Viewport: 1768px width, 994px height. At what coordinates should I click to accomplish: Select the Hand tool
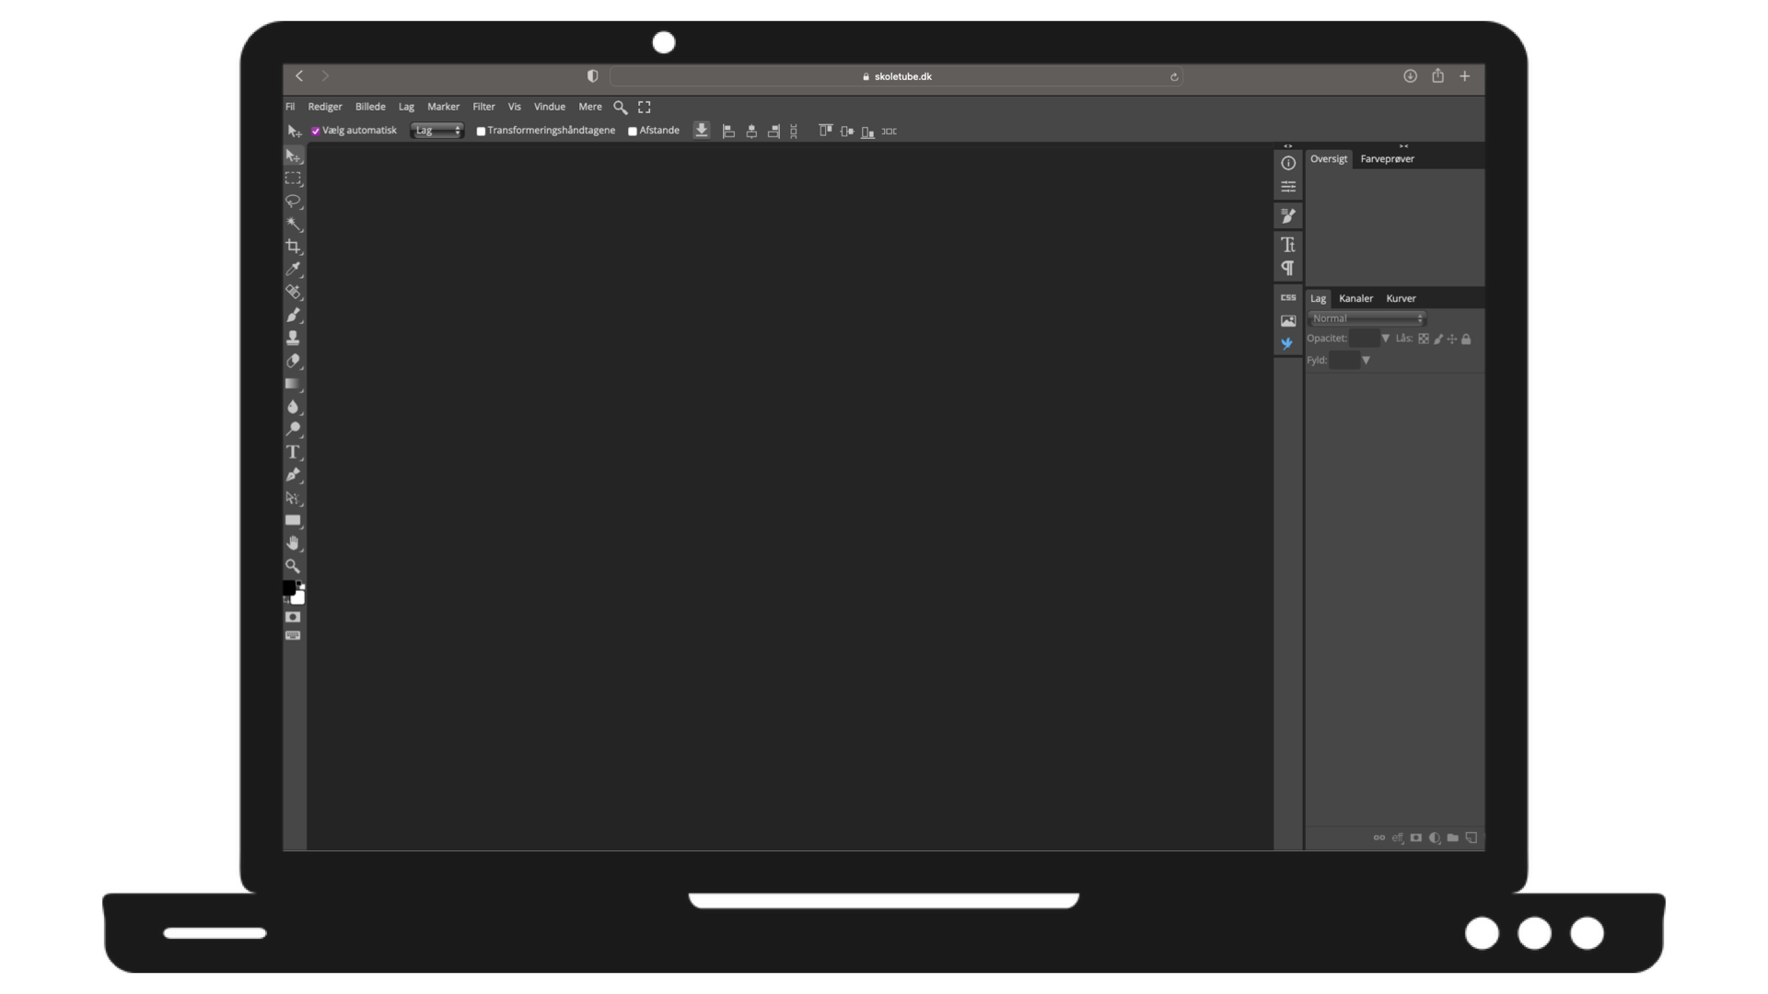(293, 543)
